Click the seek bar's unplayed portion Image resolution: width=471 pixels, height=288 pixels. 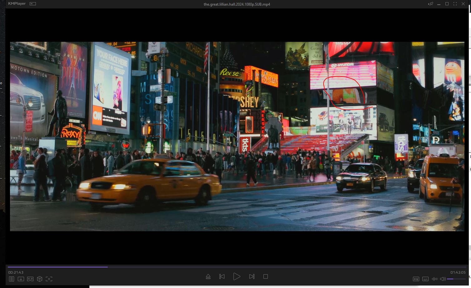pyautogui.click(x=281, y=267)
